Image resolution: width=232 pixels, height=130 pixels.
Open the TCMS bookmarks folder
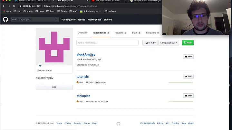pyautogui.click(x=62, y=11)
